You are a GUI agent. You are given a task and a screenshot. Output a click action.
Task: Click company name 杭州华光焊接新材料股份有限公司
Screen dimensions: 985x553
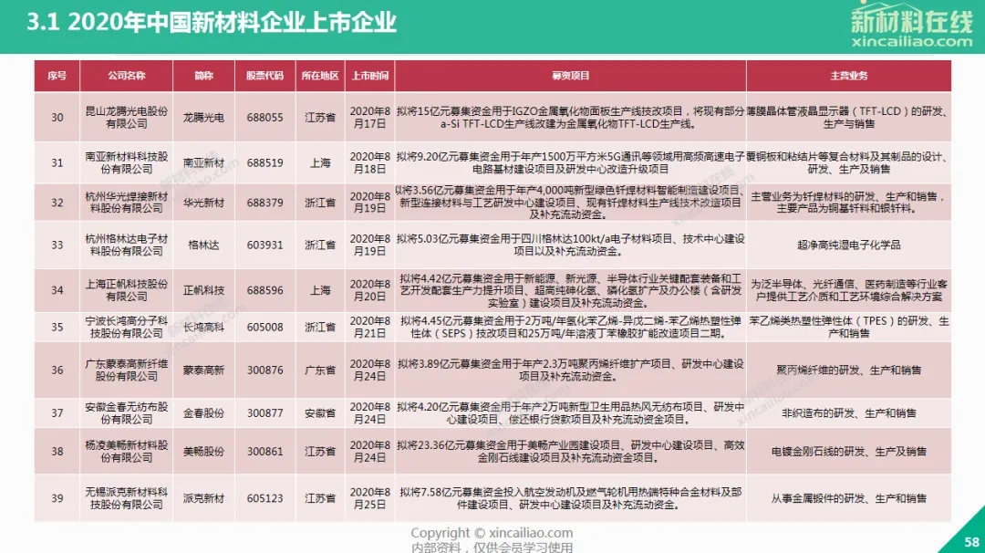click(126, 203)
